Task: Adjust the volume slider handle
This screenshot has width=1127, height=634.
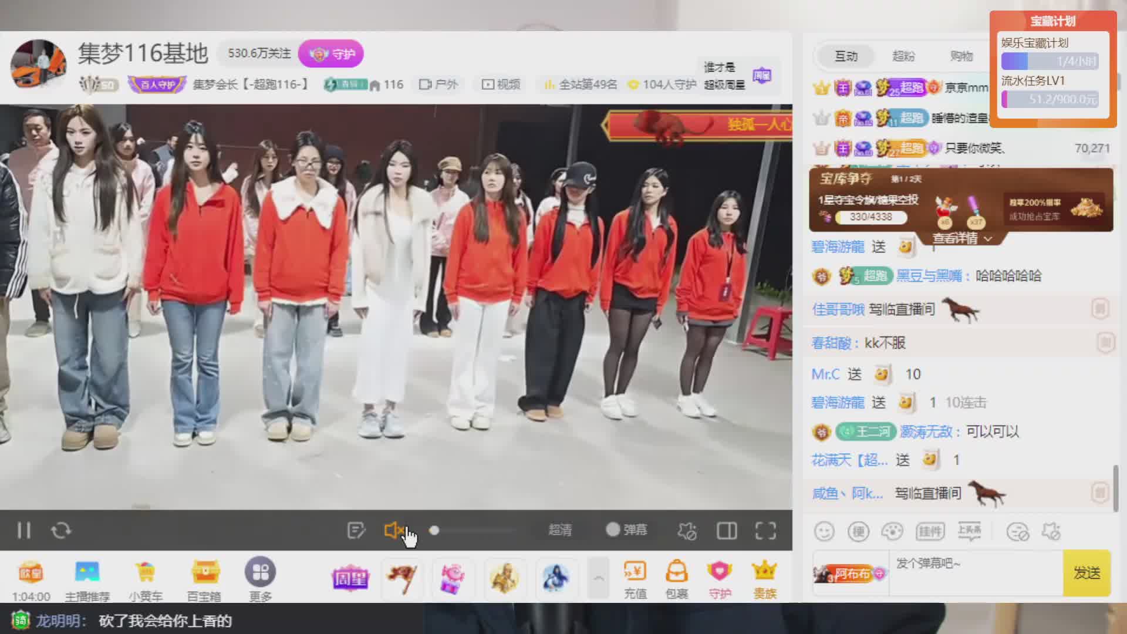Action: click(x=434, y=530)
